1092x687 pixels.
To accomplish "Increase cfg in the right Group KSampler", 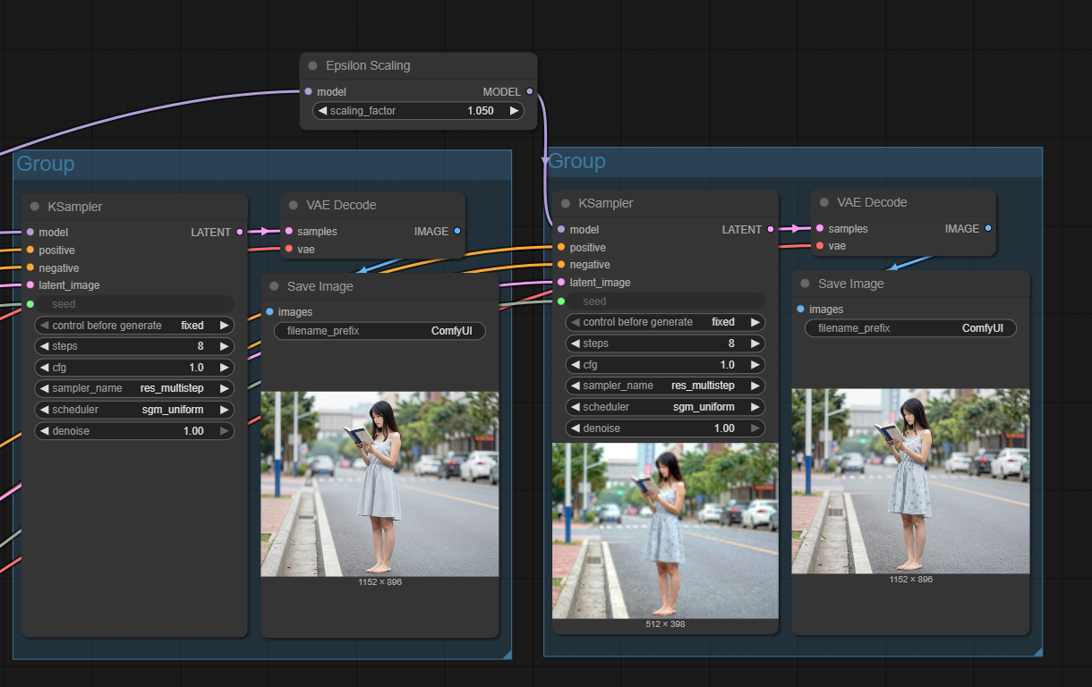I will (755, 365).
